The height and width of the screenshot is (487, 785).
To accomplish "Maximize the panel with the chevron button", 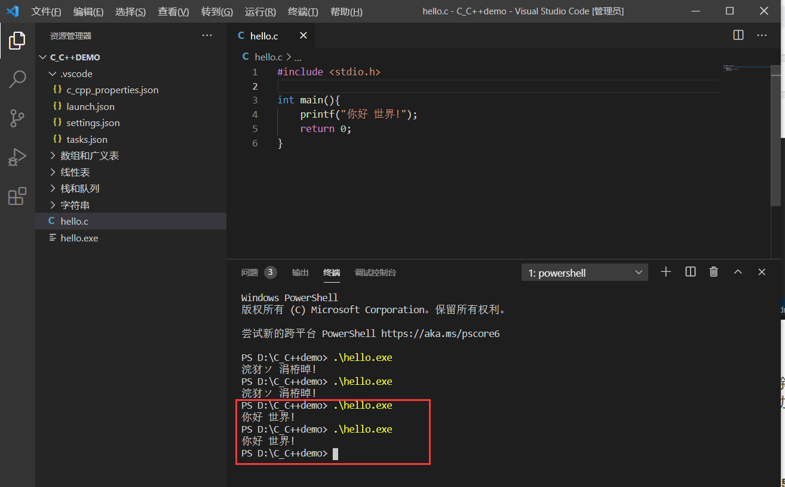I will point(738,272).
